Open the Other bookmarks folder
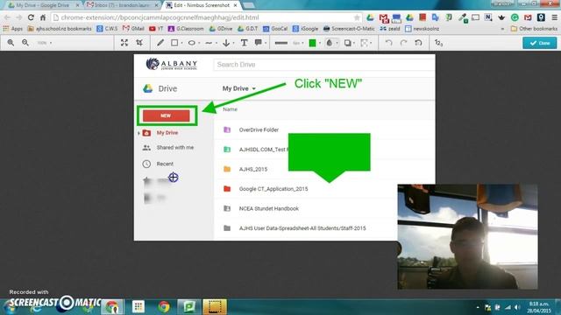The width and height of the screenshot is (561, 315). [534, 29]
